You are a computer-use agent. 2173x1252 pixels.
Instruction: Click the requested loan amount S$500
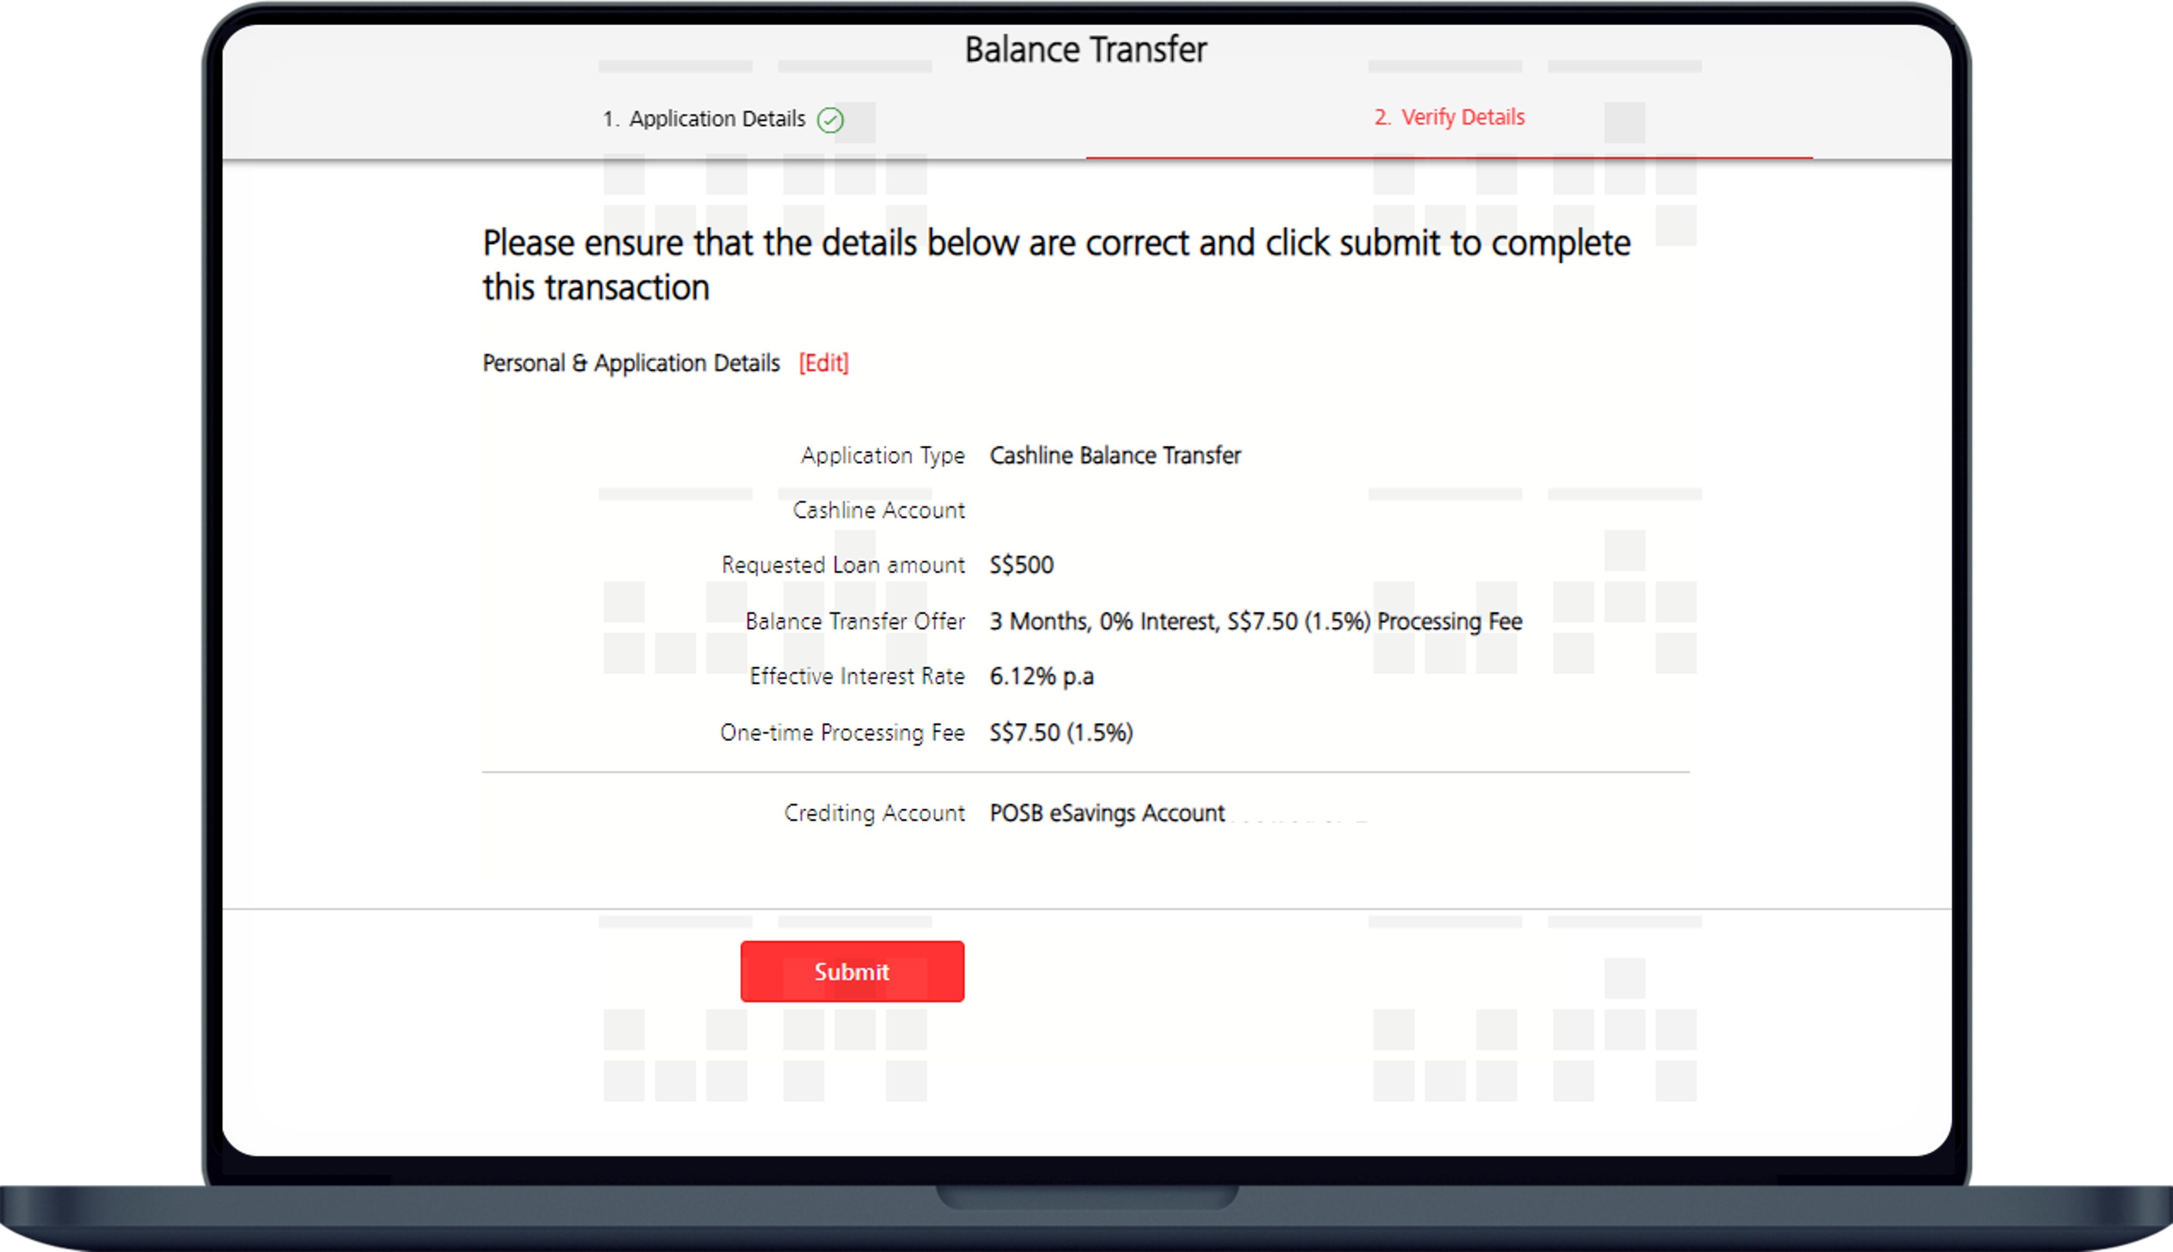pyautogui.click(x=1021, y=565)
